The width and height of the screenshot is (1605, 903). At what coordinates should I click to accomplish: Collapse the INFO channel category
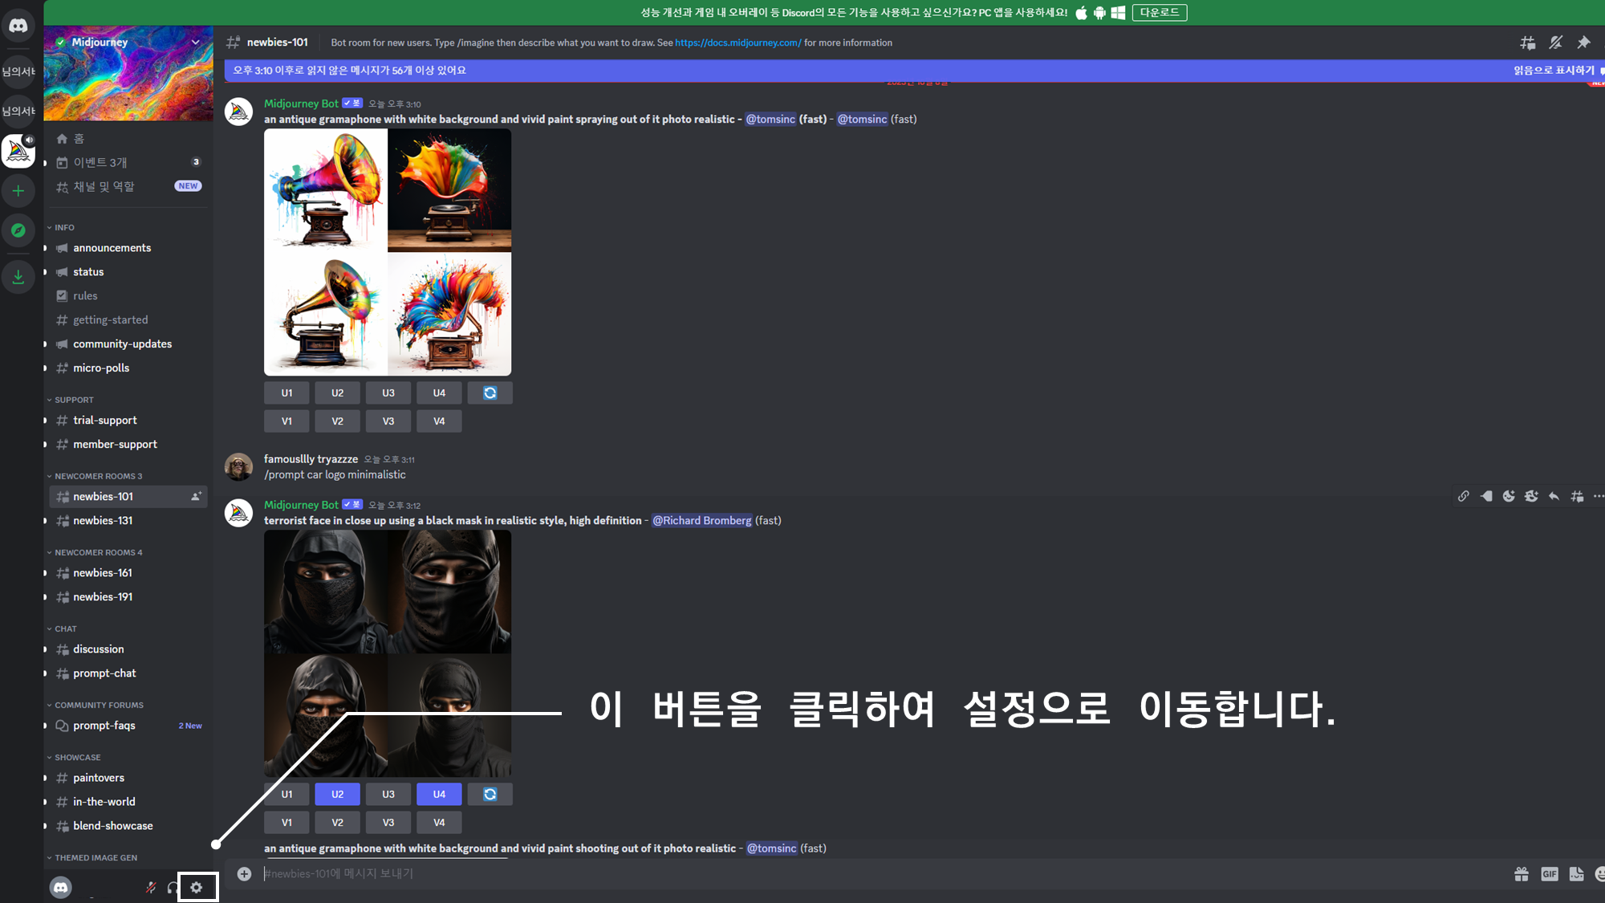[x=64, y=227]
